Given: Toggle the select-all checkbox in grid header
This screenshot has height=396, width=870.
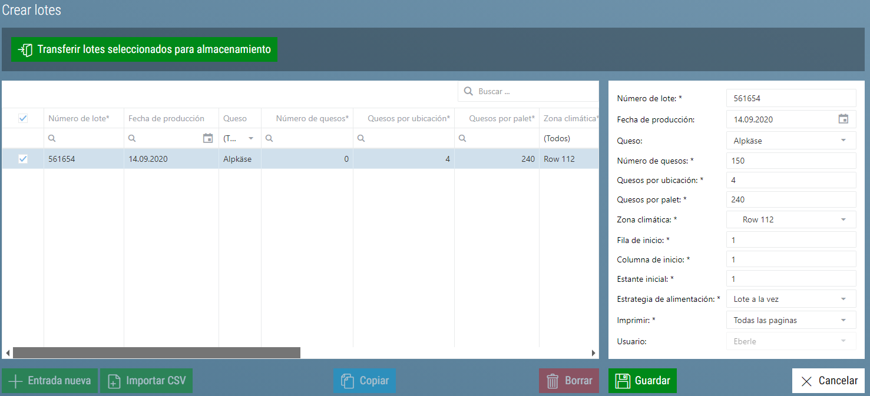Looking at the screenshot, I should pos(23,118).
